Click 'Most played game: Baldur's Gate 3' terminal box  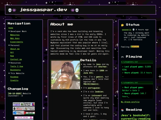point(137,90)
